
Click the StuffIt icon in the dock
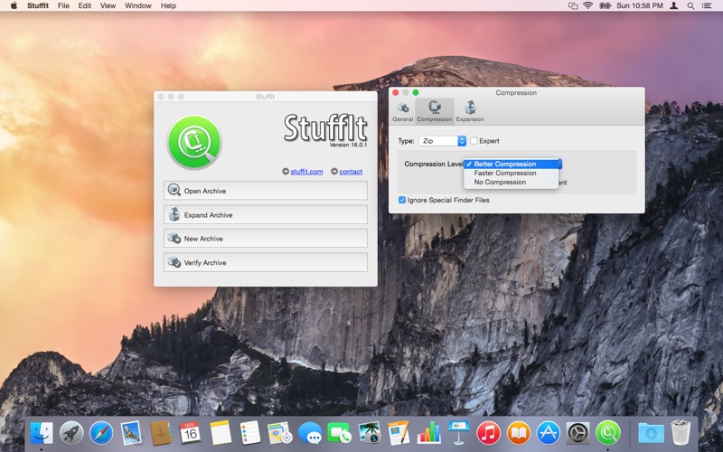607,433
